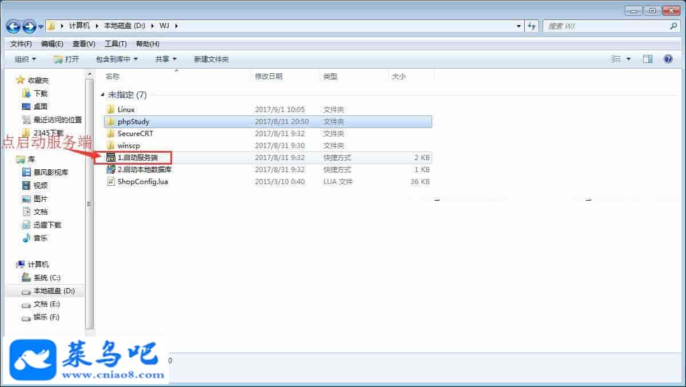
Task: Open the 文件(F) menu
Action: coord(21,44)
